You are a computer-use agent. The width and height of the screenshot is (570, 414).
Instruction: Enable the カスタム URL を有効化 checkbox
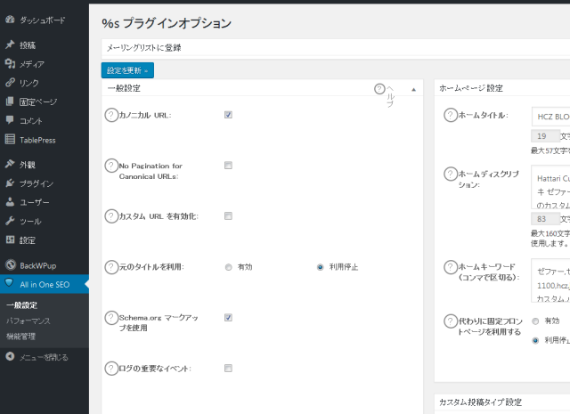click(x=228, y=216)
